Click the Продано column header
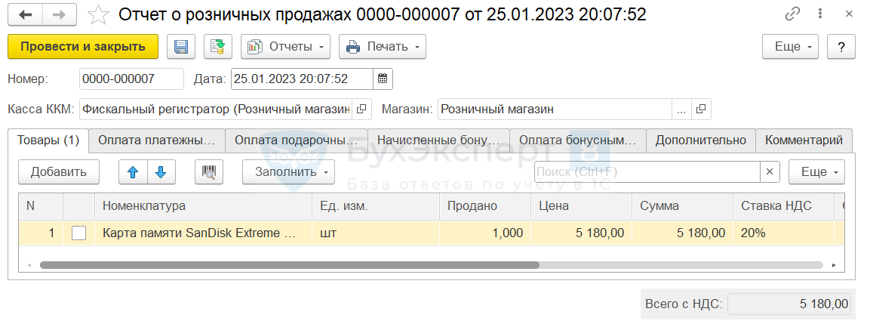Screen dimensions: 870x324 (485, 206)
